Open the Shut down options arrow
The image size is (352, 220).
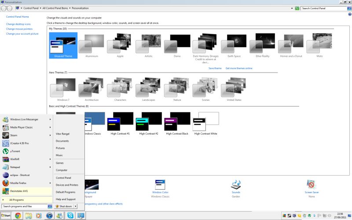click(76, 206)
